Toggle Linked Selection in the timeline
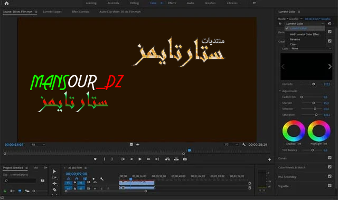 tap(85, 179)
